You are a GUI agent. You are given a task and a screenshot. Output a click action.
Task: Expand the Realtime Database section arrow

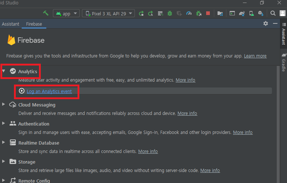[3, 142]
